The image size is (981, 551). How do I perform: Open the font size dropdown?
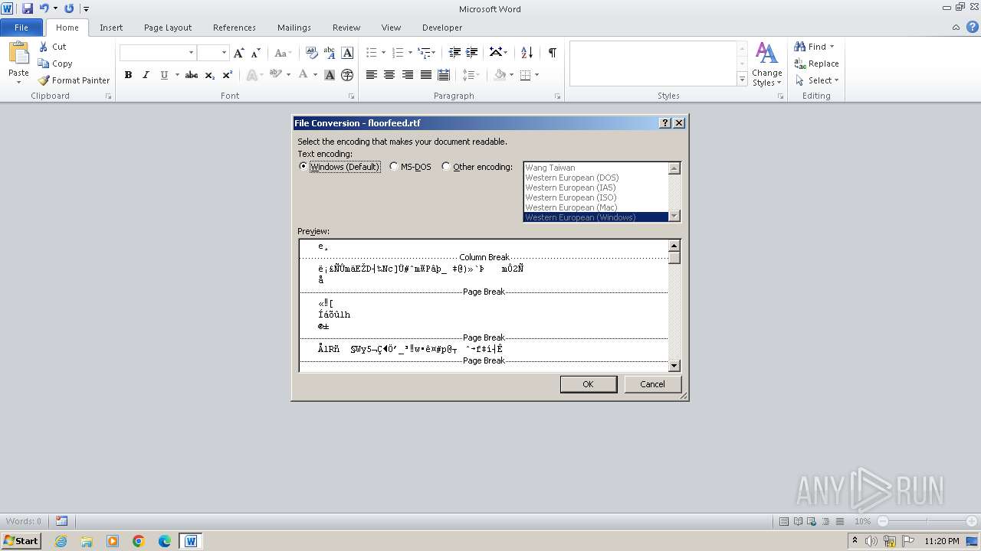point(224,53)
